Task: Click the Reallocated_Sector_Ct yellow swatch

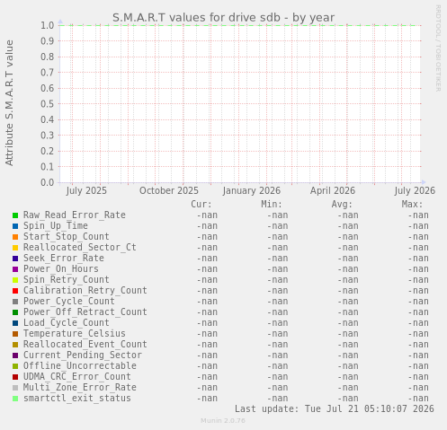Action: pyautogui.click(x=15, y=248)
